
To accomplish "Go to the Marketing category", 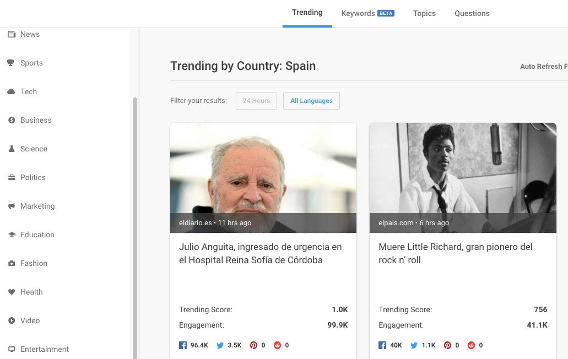I will 37,206.
